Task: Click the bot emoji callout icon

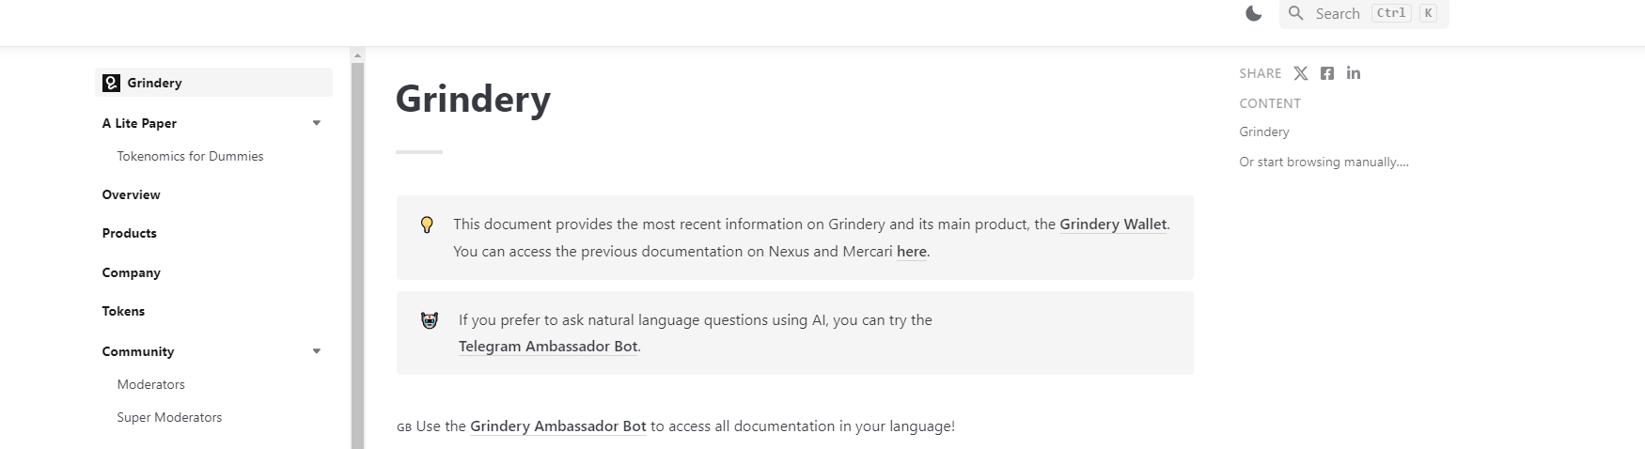Action: [430, 320]
